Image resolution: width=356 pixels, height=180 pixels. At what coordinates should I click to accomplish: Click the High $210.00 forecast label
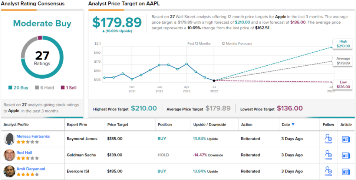point(342,44)
